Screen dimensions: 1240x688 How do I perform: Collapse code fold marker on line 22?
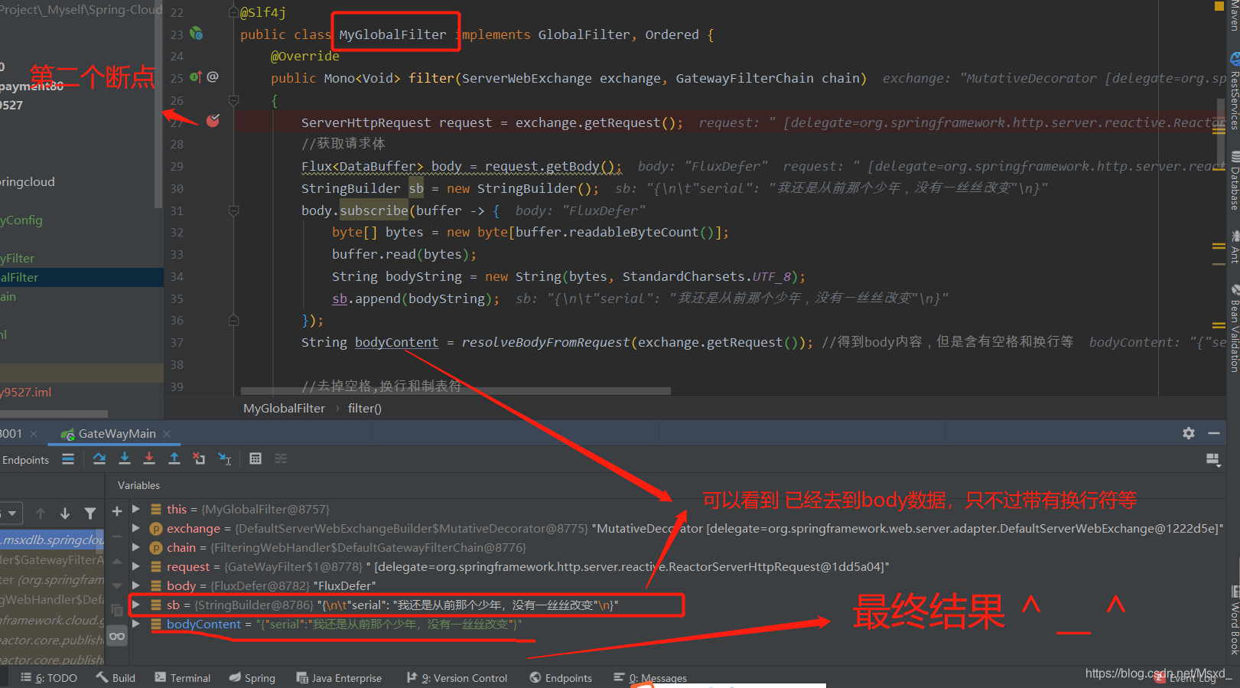pyautogui.click(x=234, y=12)
